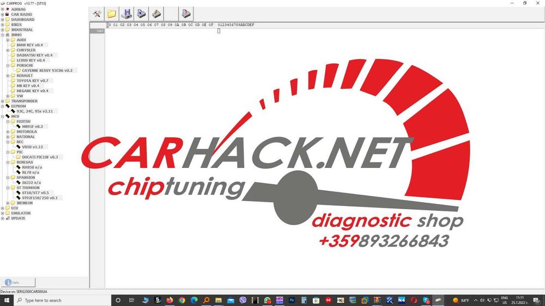The image size is (545, 306).
Task: Open the Windows Start menu
Action: (x=7, y=300)
